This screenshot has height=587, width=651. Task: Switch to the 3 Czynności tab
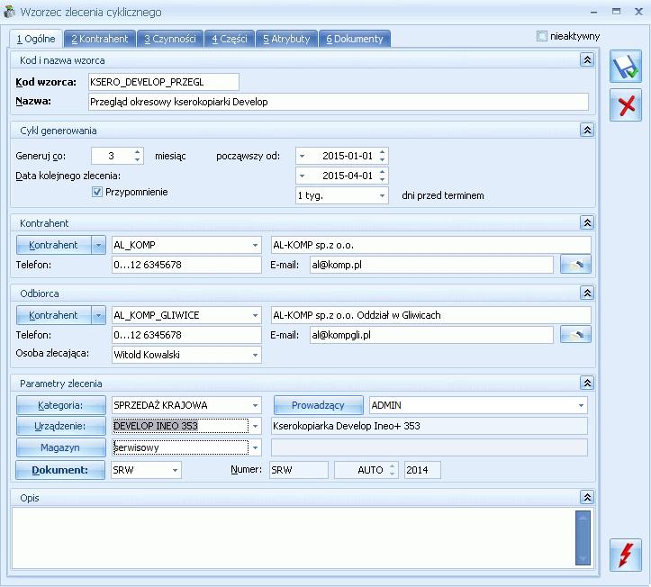tap(170, 39)
